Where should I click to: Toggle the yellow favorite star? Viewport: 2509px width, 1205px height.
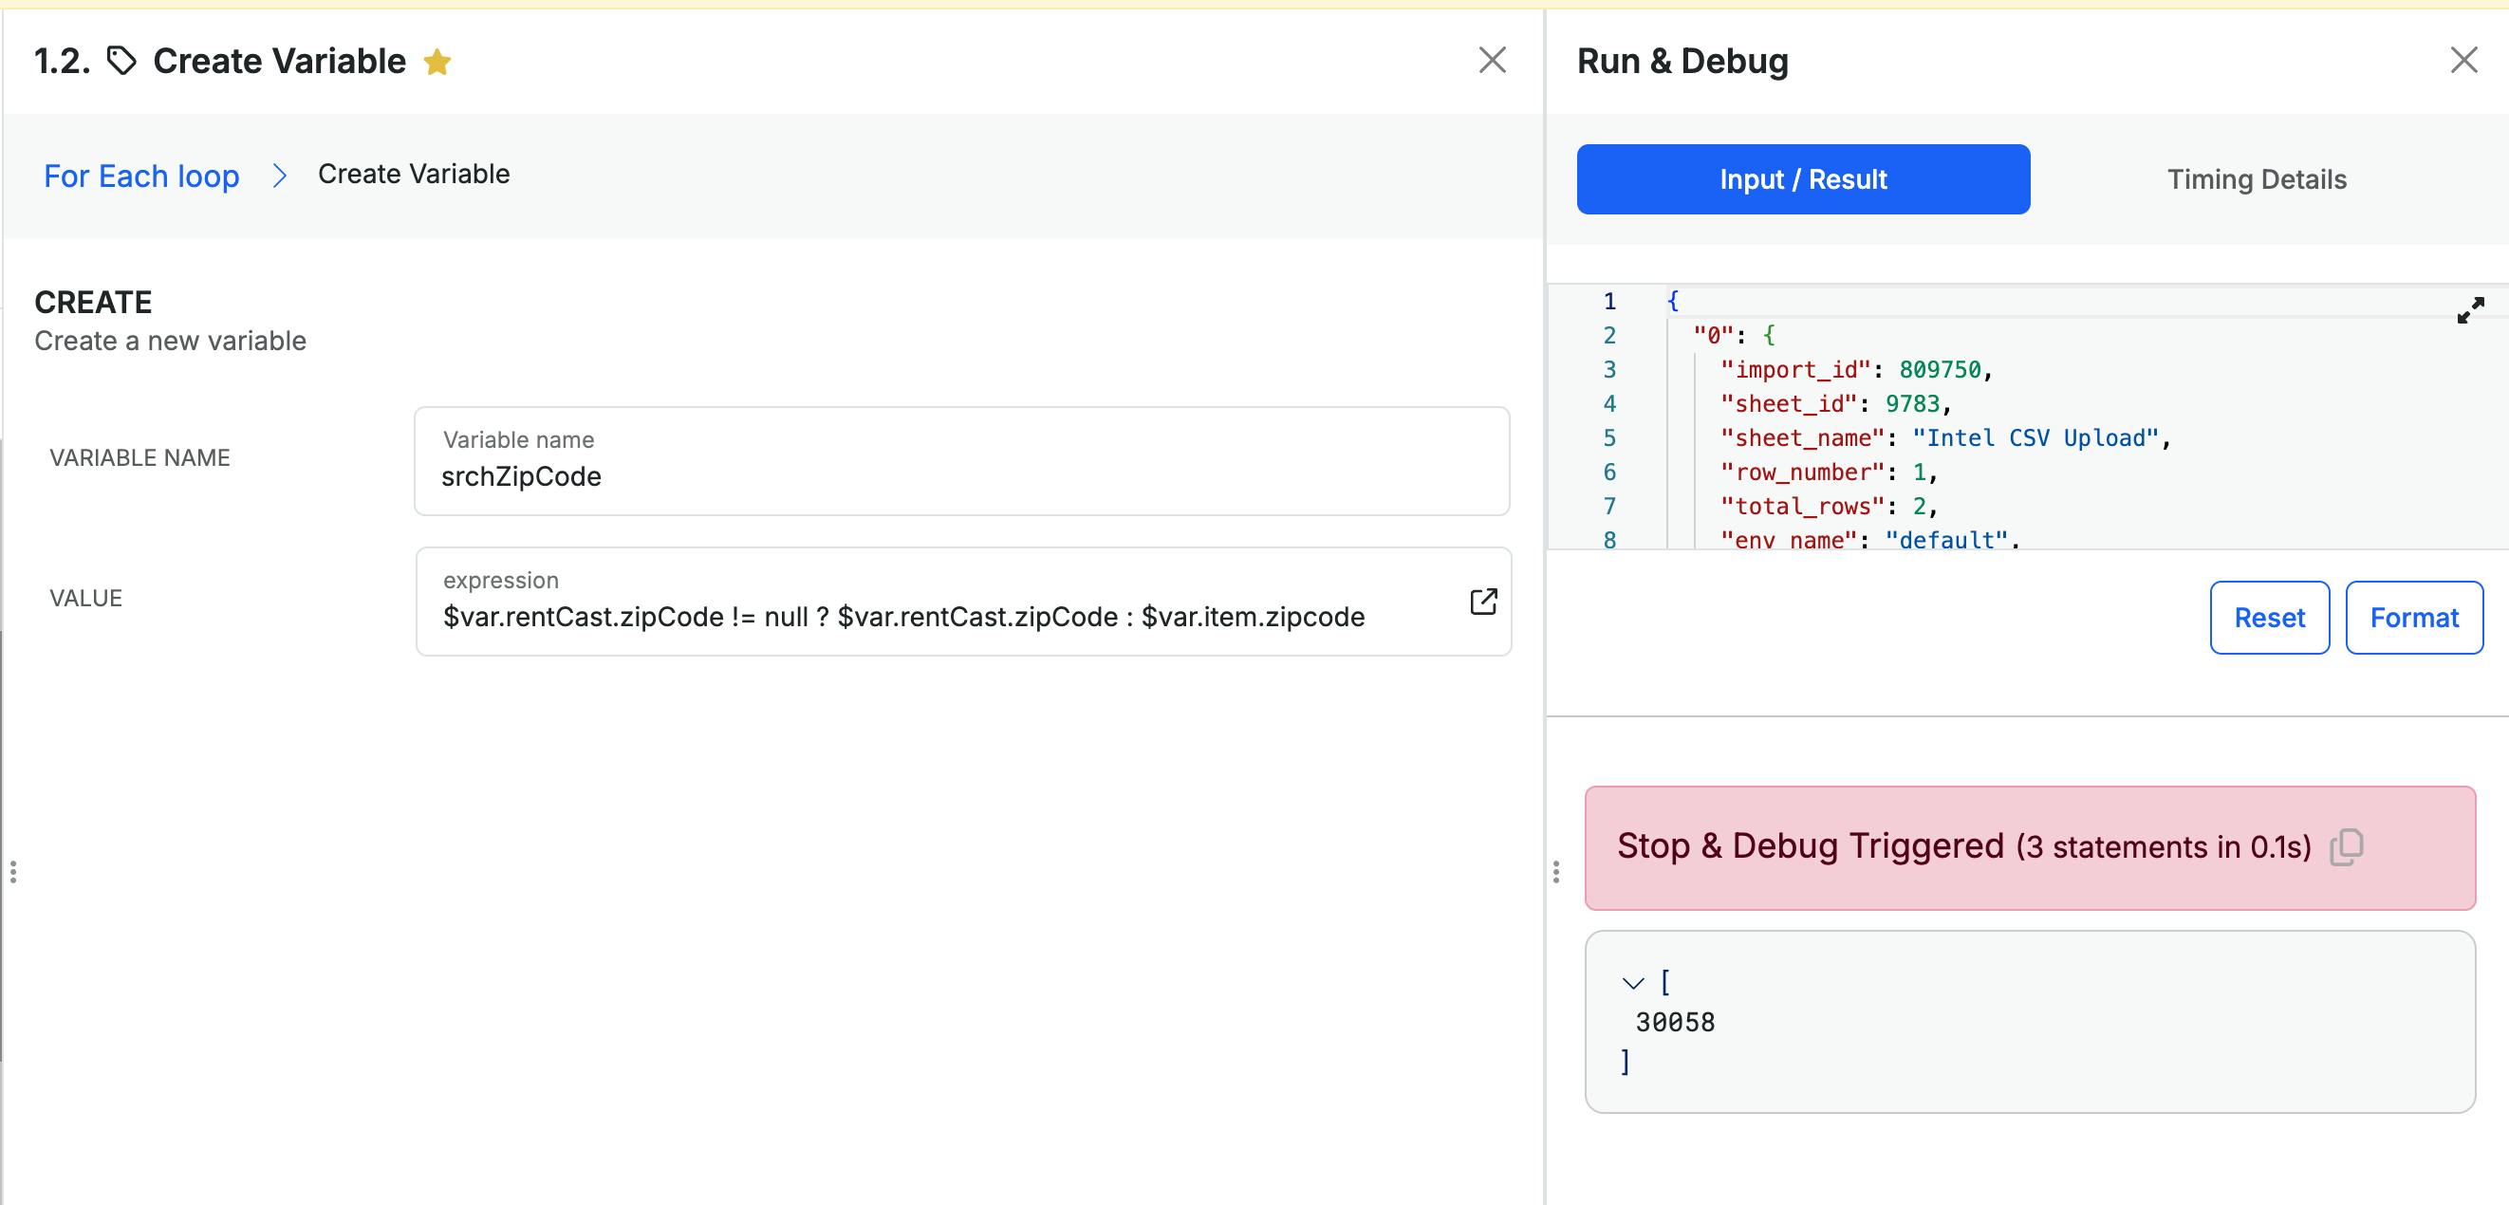(x=437, y=63)
